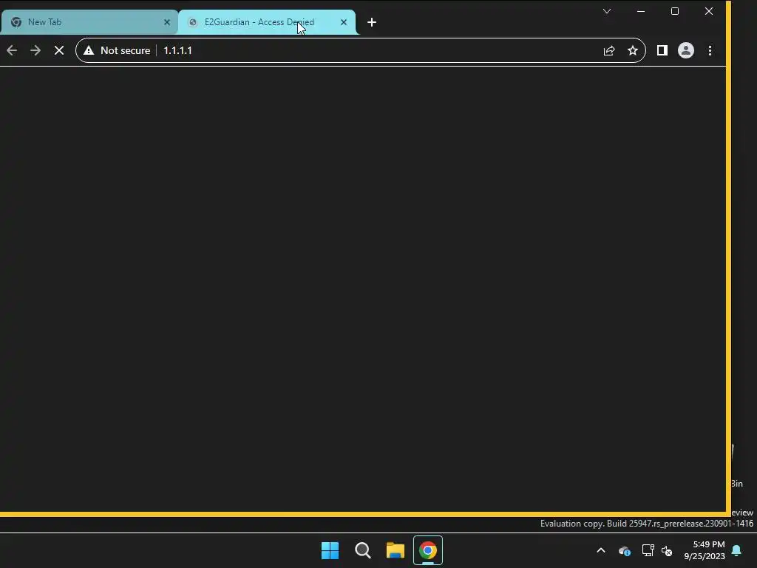Go back to previous page
Image resolution: width=757 pixels, height=568 pixels.
coord(12,50)
